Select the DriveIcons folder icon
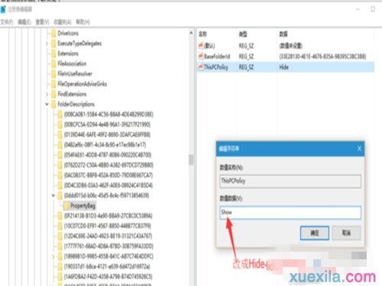The image size is (382, 286). (x=53, y=33)
